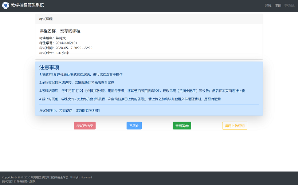Open the 消息 messages item

click(268, 5)
